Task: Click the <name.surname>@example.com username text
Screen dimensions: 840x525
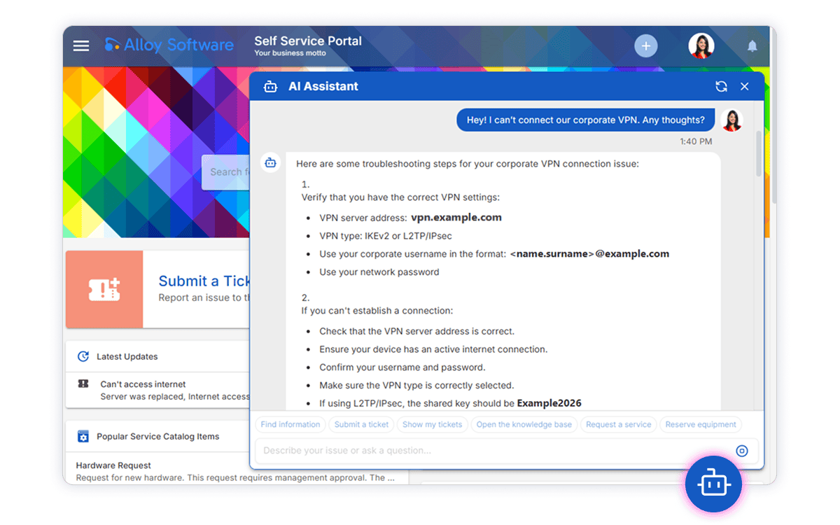Action: pyautogui.click(x=589, y=254)
